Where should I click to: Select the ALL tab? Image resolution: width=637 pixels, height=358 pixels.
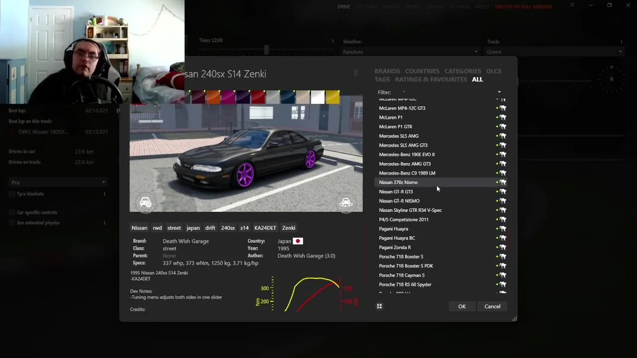tap(477, 80)
